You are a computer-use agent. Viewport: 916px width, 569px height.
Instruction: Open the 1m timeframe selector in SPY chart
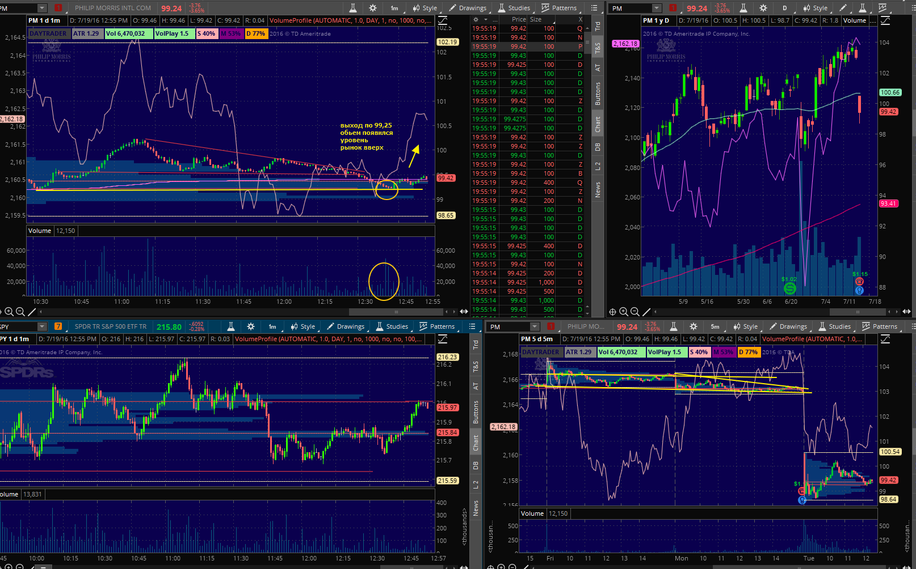[x=272, y=326]
